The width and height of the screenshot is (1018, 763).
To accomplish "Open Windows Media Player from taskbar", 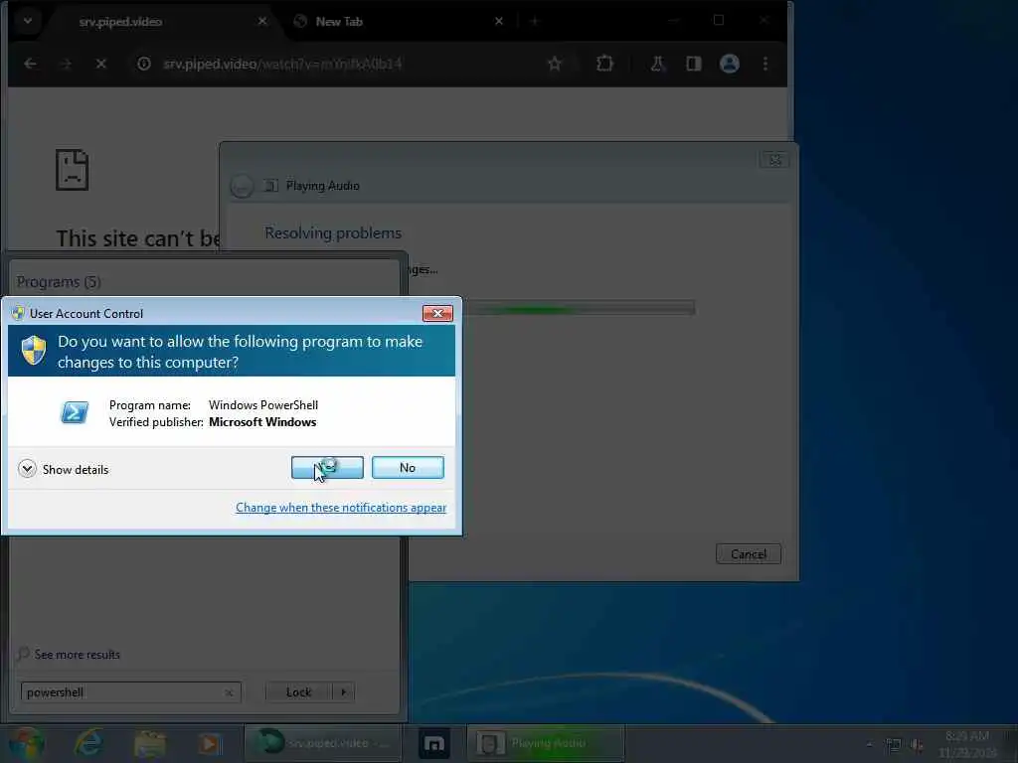I will (x=209, y=743).
